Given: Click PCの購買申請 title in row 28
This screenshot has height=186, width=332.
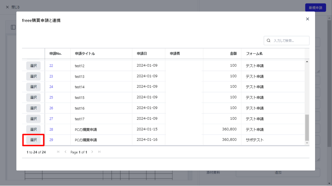Looking at the screenshot, I should (86, 130).
